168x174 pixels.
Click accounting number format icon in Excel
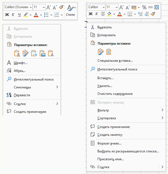(134, 7)
